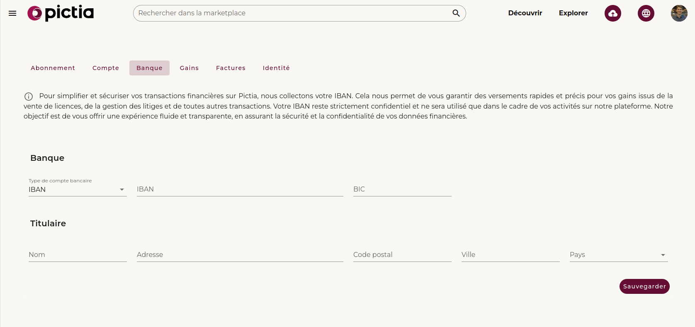Switch to the Abonnement tab
The height and width of the screenshot is (327, 695).
coord(53,68)
